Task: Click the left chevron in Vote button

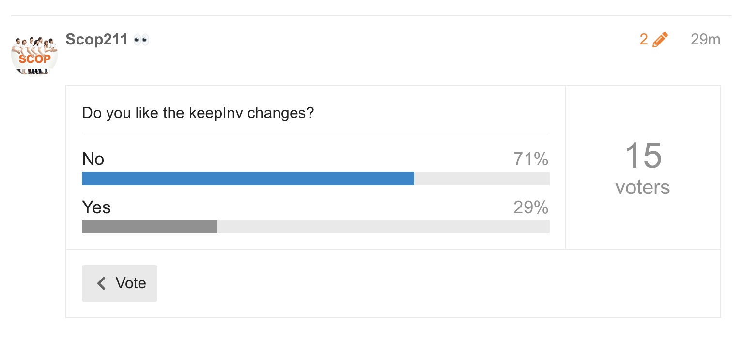Action: 101,283
